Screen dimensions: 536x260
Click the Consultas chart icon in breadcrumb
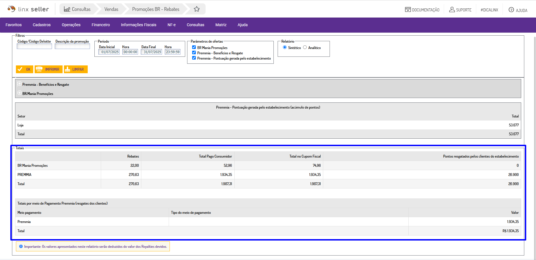click(67, 9)
